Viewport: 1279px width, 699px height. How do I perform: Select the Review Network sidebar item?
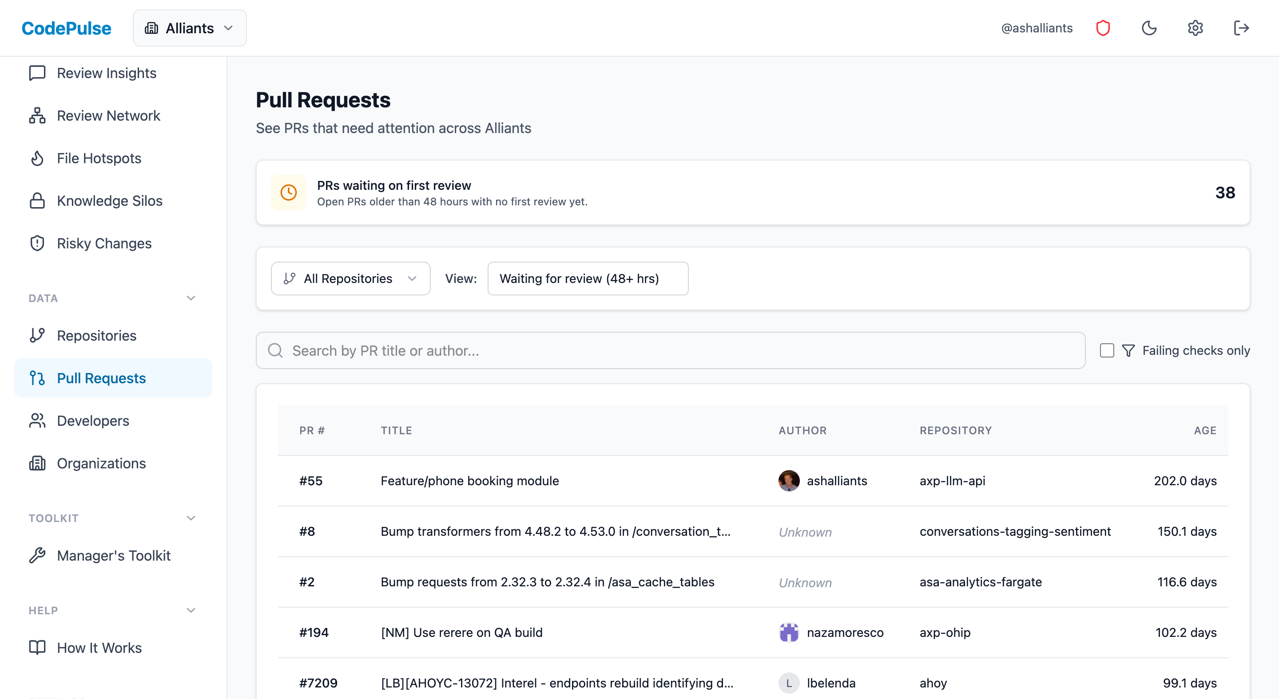tap(108, 115)
